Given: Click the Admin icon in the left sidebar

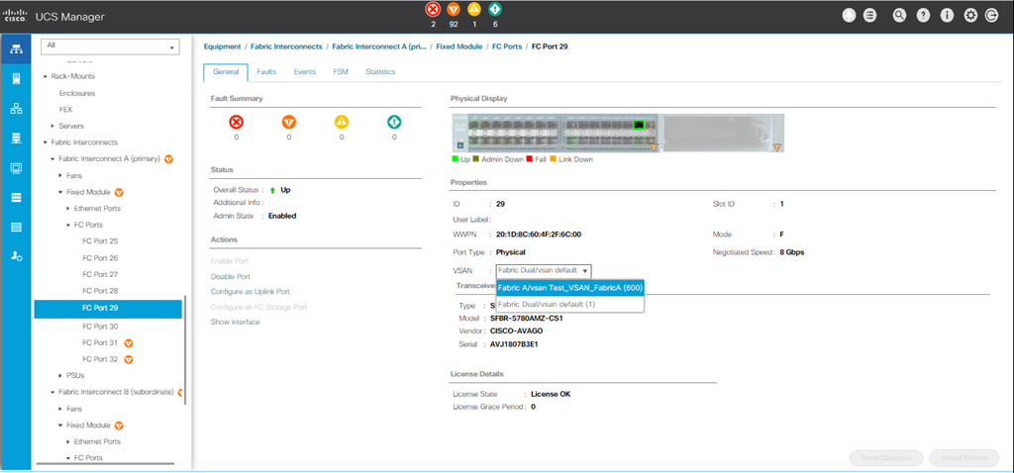Looking at the screenshot, I should pyautogui.click(x=16, y=256).
